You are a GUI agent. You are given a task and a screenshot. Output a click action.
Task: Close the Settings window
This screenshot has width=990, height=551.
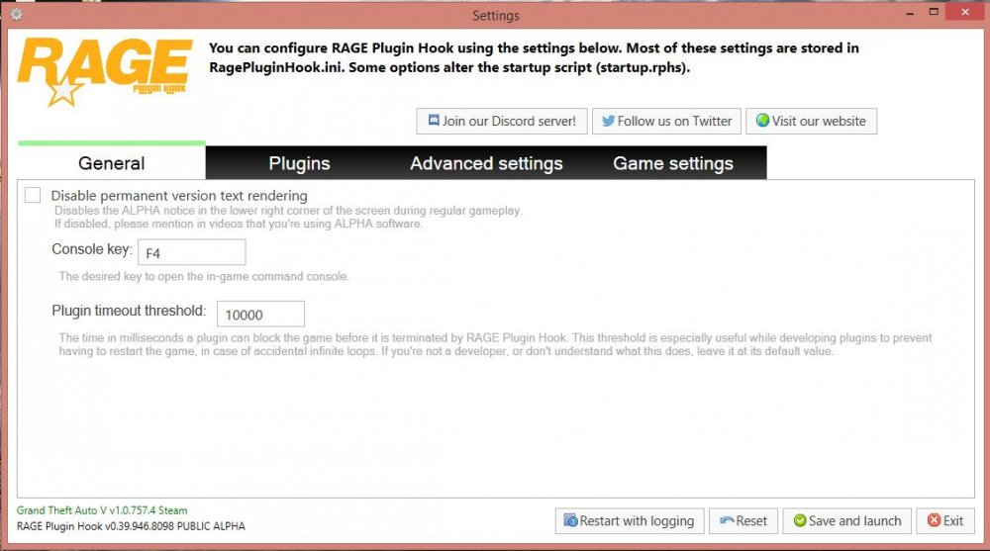pos(965,12)
